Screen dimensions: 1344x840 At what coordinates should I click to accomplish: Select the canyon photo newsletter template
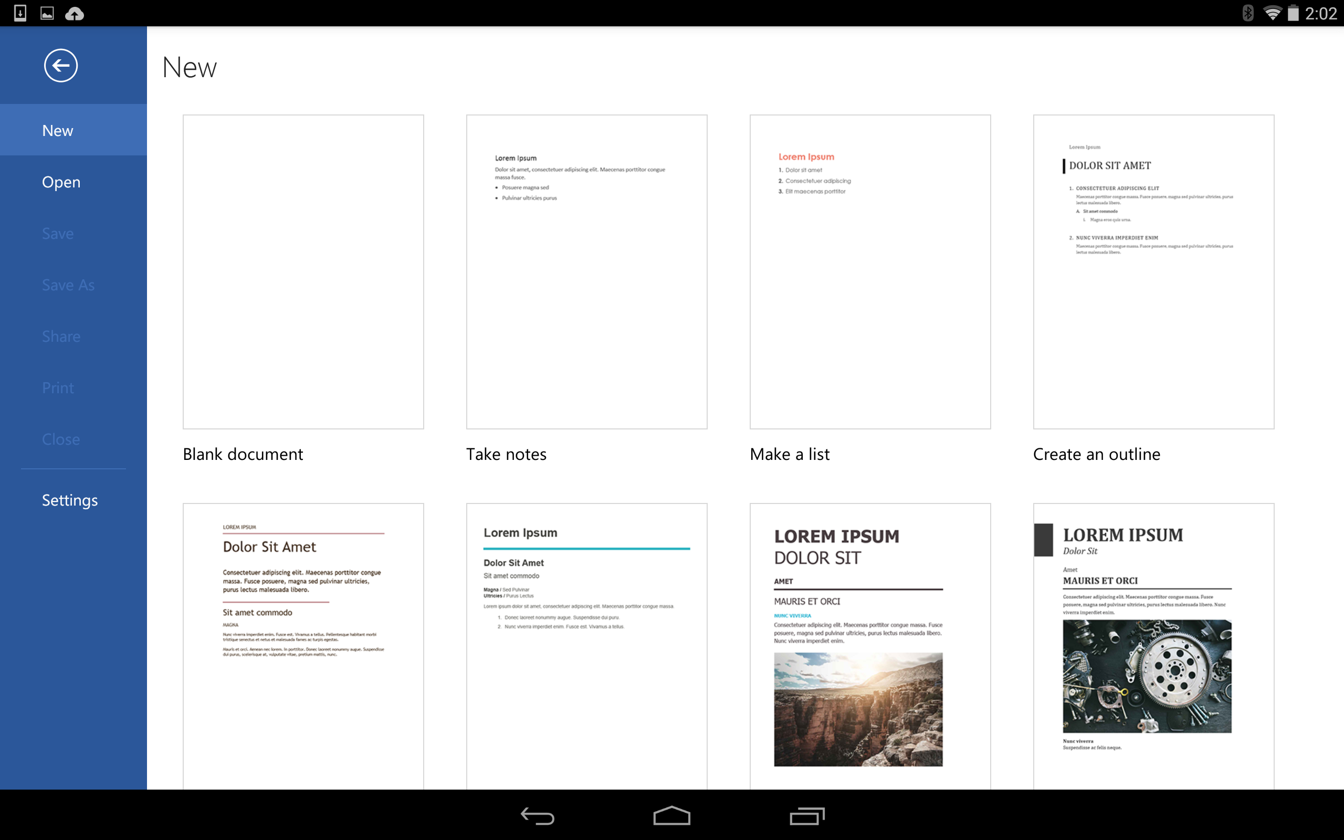click(870, 639)
